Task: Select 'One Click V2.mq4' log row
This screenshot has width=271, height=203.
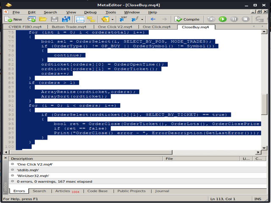Action: pos(138,165)
